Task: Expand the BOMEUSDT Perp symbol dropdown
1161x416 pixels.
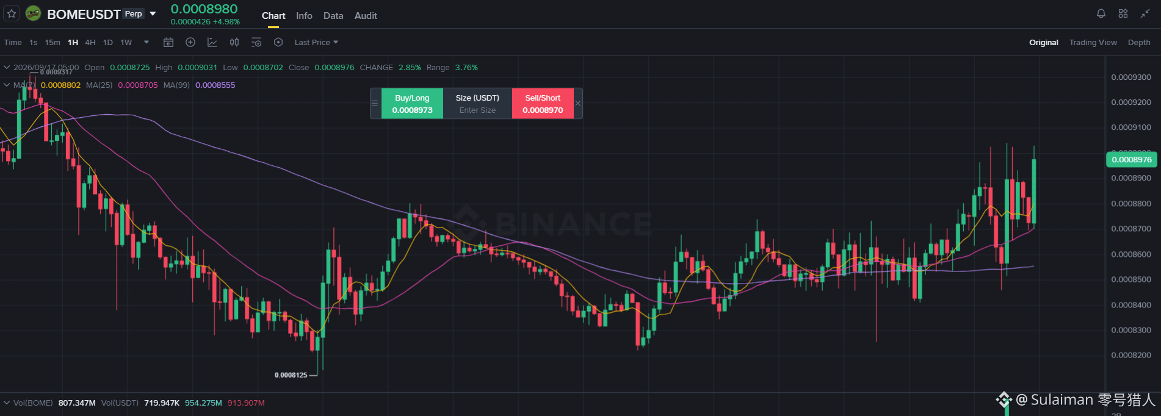Action: coord(153,13)
